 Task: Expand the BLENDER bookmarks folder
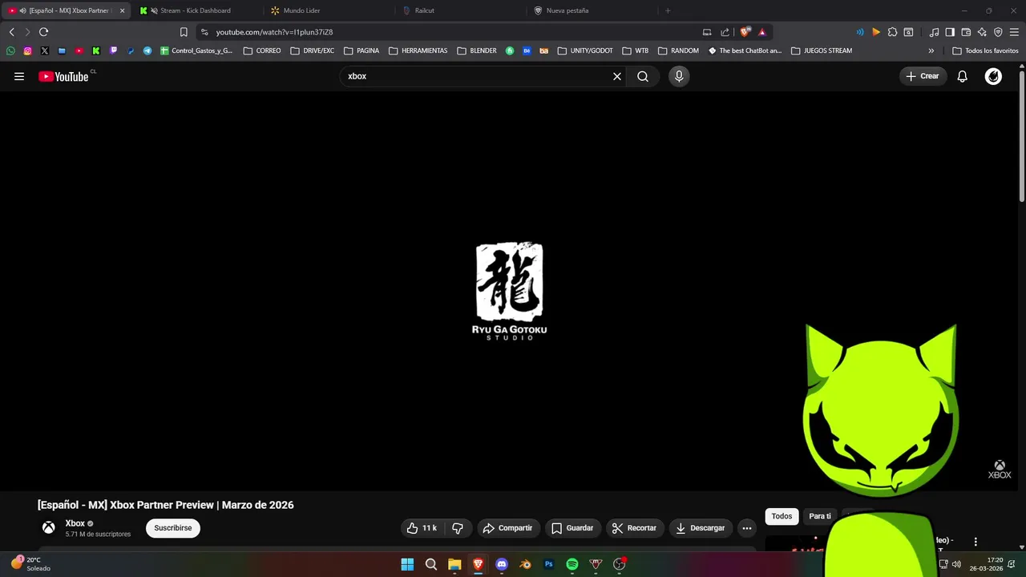477,50
